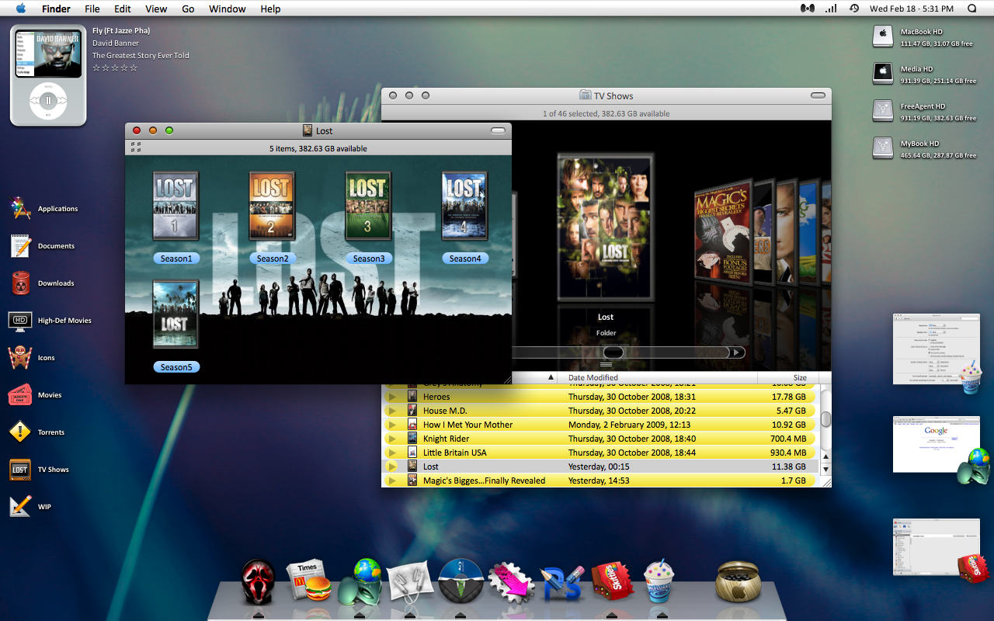Expand Magic's Bigges...Finally Revealed triangle
The width and height of the screenshot is (994, 621).
(392, 480)
